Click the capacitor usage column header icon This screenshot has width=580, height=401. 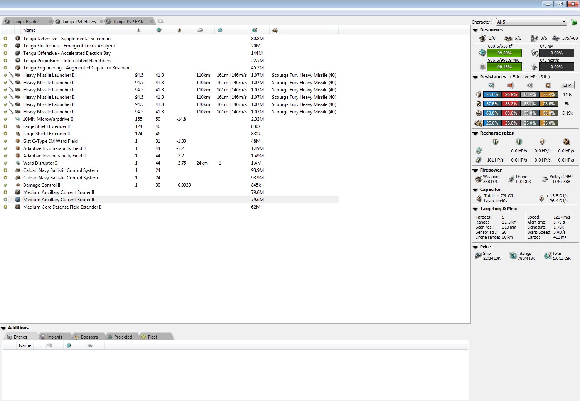(x=179, y=30)
